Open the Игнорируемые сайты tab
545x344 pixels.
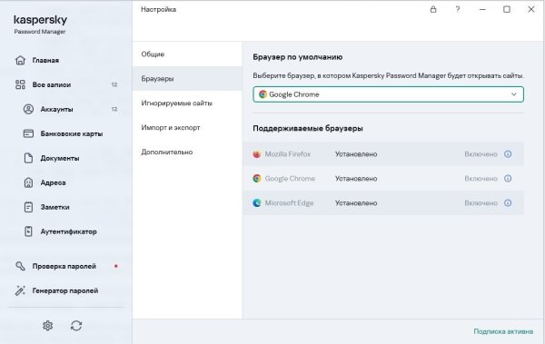(x=187, y=103)
